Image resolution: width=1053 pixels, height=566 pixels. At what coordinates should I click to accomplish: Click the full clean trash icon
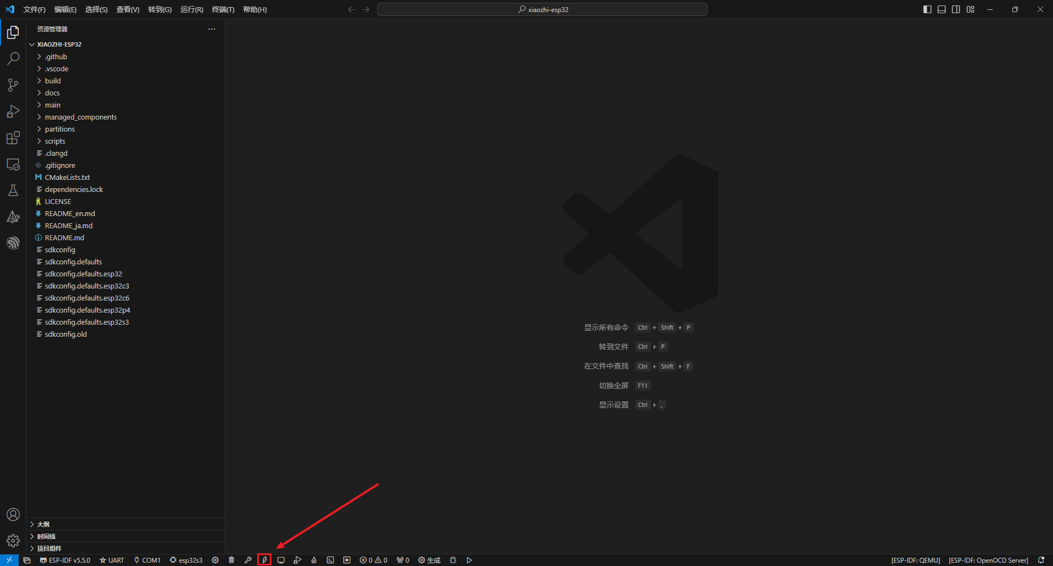pos(231,560)
